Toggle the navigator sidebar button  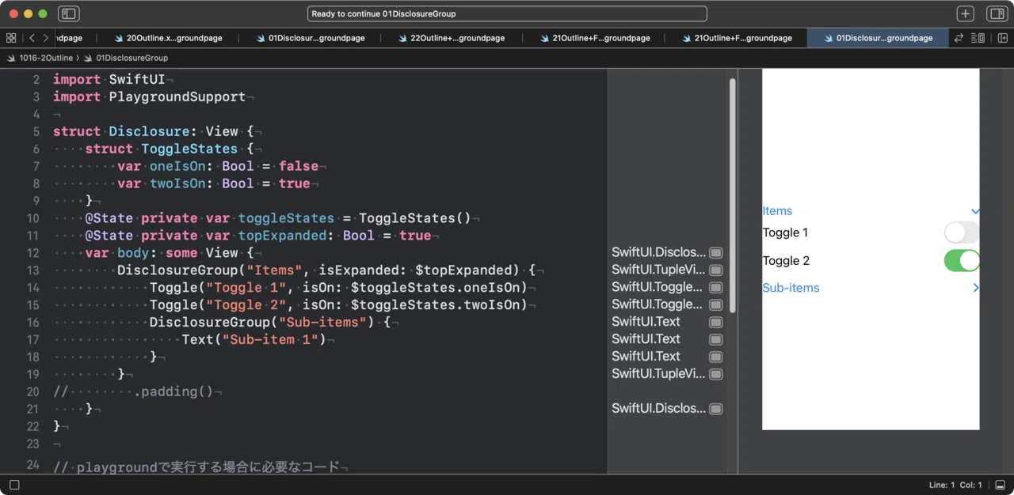click(69, 13)
